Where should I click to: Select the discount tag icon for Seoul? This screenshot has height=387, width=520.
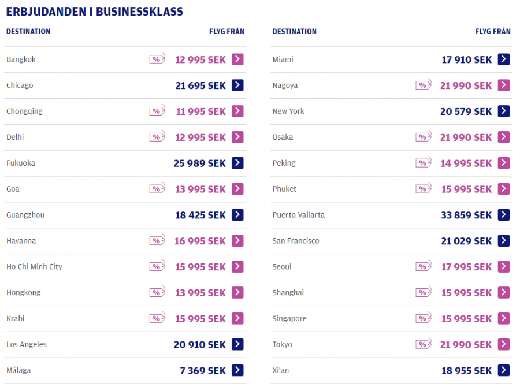coord(424,266)
